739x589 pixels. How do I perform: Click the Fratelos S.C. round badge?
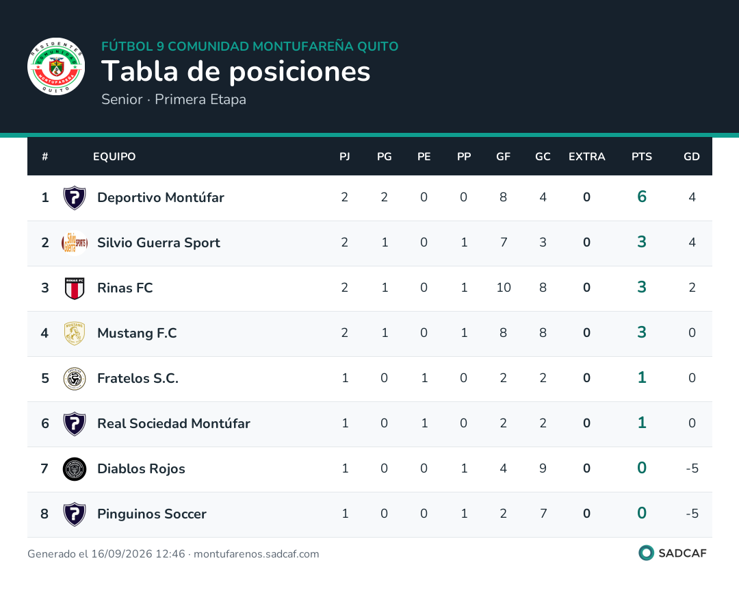point(75,379)
